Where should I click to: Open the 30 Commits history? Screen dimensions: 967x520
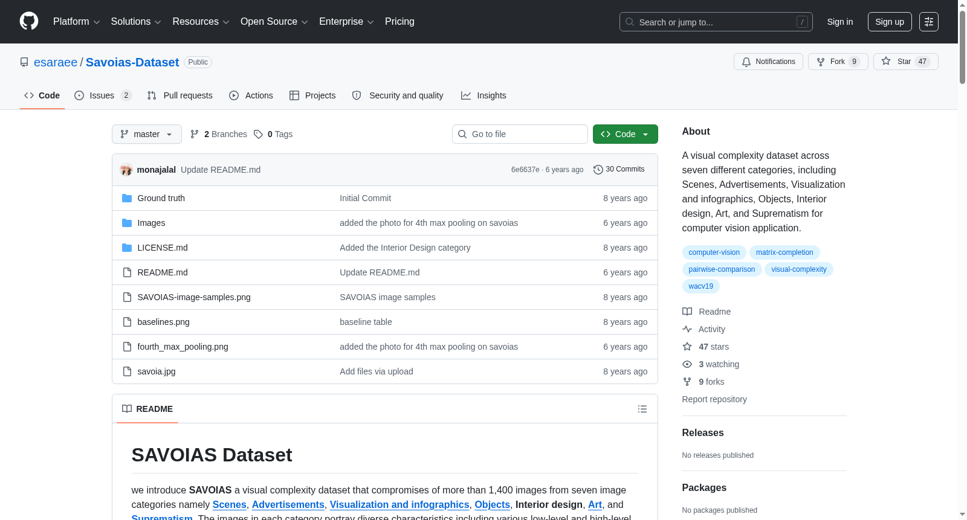tap(619, 170)
